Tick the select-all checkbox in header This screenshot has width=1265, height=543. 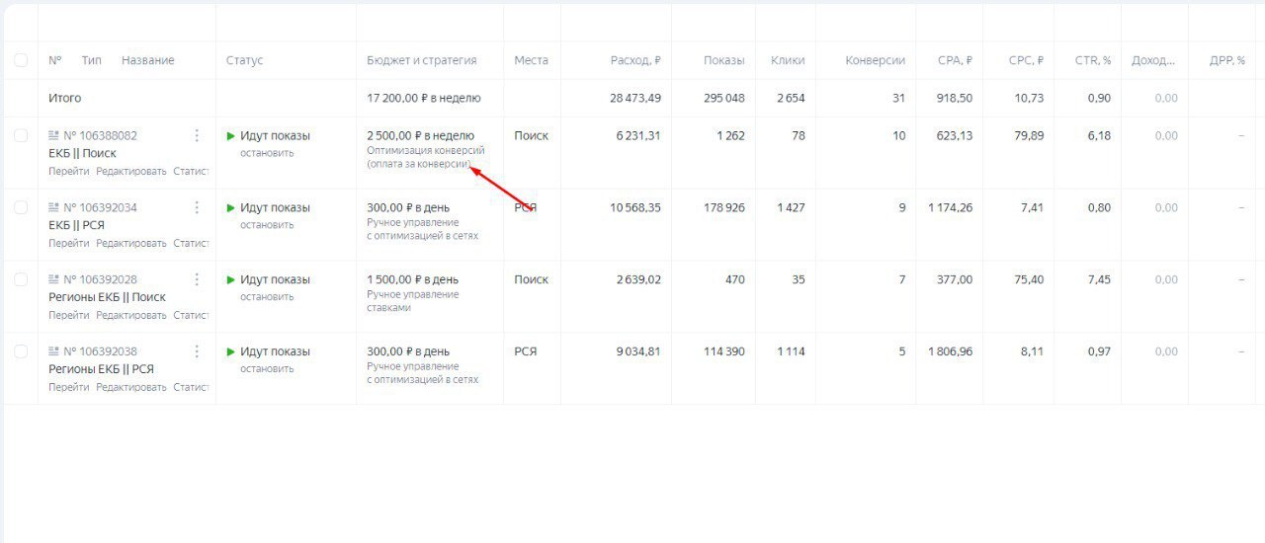coord(21,60)
